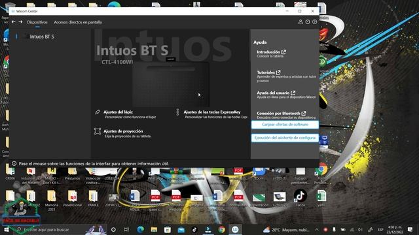
Task: Open the notification center icon
Action: coord(410,229)
